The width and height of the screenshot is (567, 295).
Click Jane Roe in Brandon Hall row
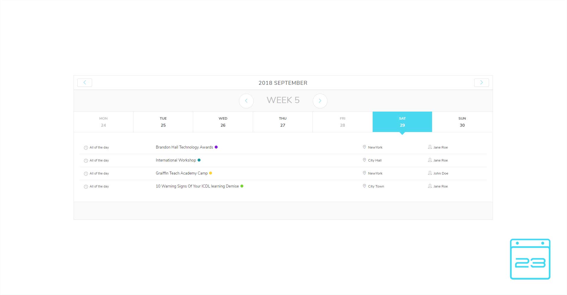(441, 147)
